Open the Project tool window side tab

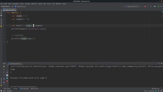[1, 13]
